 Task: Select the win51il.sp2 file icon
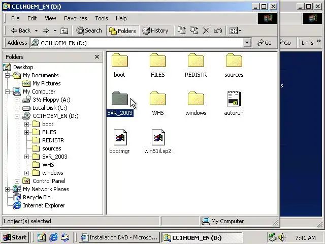[158, 137]
